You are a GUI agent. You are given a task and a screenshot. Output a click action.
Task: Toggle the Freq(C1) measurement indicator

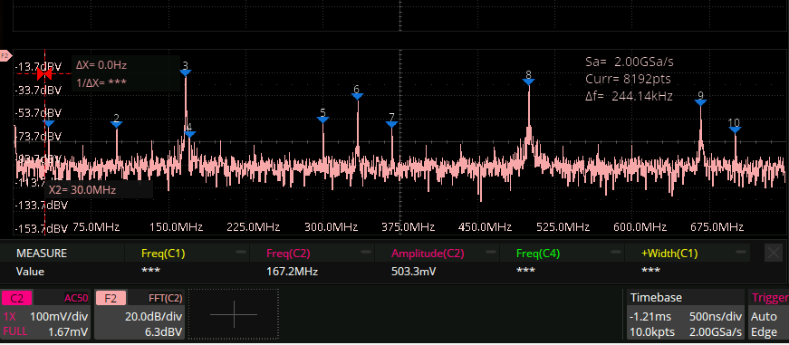[x=242, y=252]
